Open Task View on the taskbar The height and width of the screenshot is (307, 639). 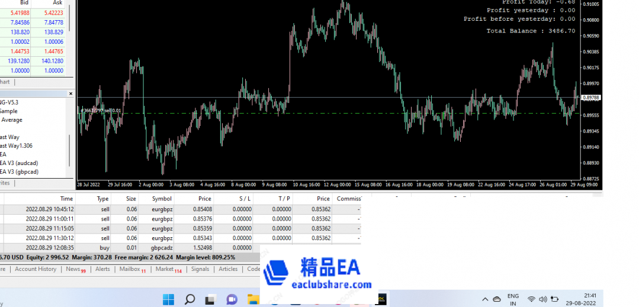click(210, 299)
